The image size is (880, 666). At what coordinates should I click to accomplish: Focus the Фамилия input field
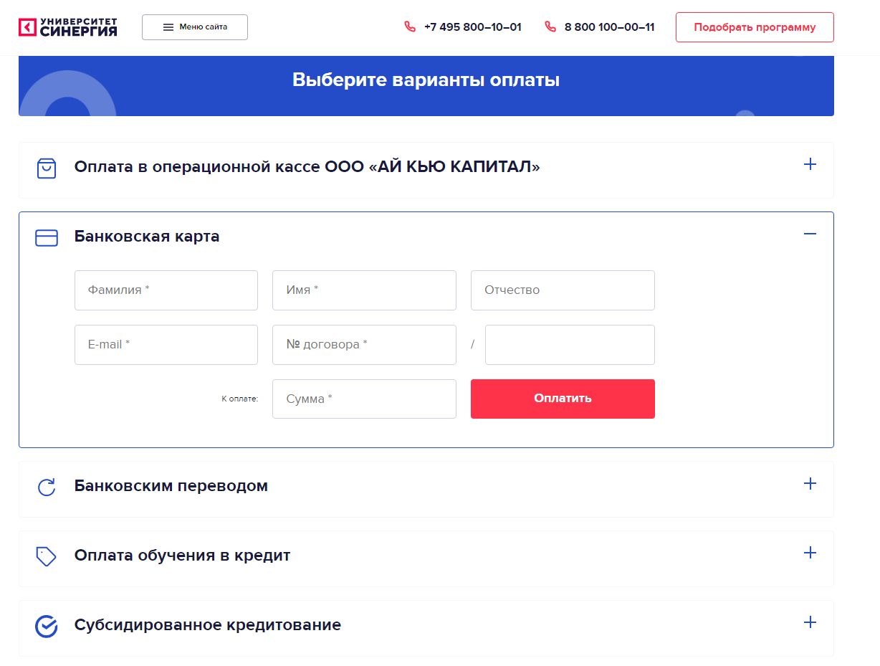tap(166, 290)
